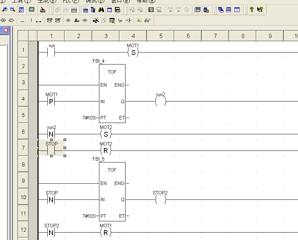The image size is (298, 240).
Task: Click the yellow question mark help icon
Action: (x=252, y=10)
